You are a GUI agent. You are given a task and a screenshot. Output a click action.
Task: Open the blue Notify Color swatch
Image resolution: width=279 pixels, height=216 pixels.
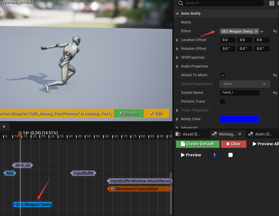pos(239,119)
